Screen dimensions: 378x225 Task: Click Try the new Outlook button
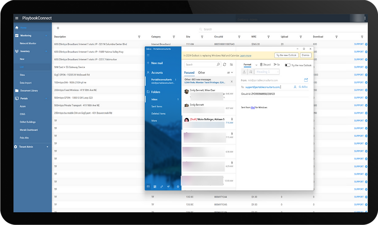286,55
